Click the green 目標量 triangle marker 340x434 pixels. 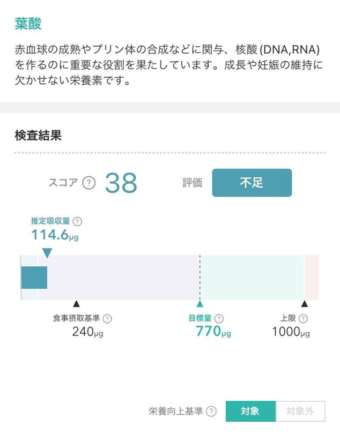click(x=200, y=304)
